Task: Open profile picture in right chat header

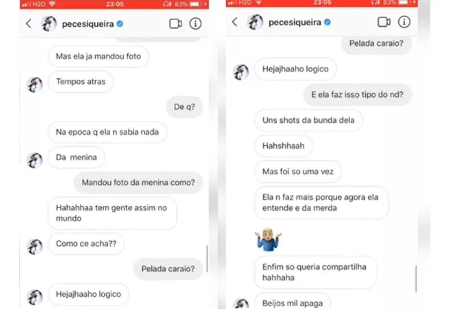Action: (x=255, y=22)
